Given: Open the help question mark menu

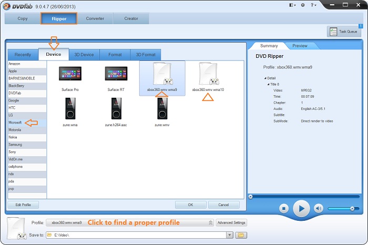Looking at the screenshot, I should pos(313,5).
